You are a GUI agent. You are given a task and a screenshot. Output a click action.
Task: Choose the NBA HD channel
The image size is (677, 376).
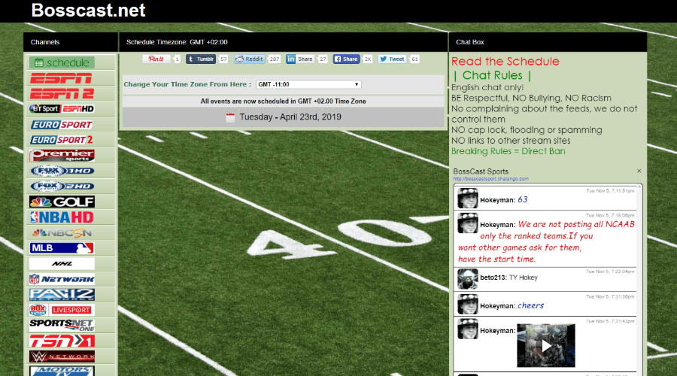62,217
